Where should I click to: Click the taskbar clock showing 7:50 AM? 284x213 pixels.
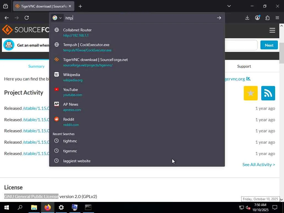(260, 207)
